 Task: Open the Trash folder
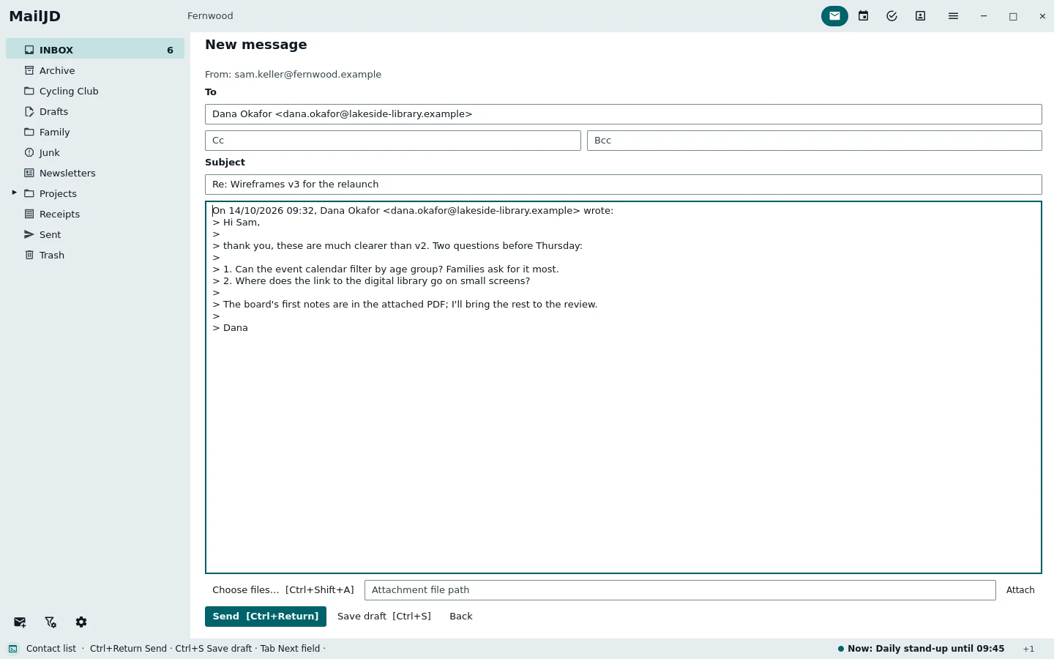pyautogui.click(x=95, y=255)
